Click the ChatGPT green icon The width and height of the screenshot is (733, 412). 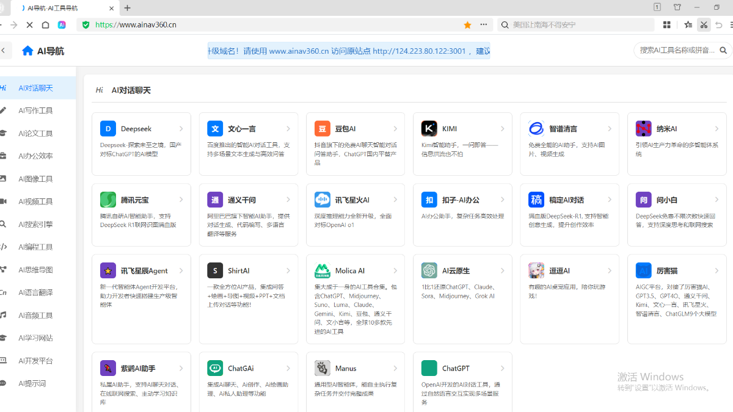[429, 368]
